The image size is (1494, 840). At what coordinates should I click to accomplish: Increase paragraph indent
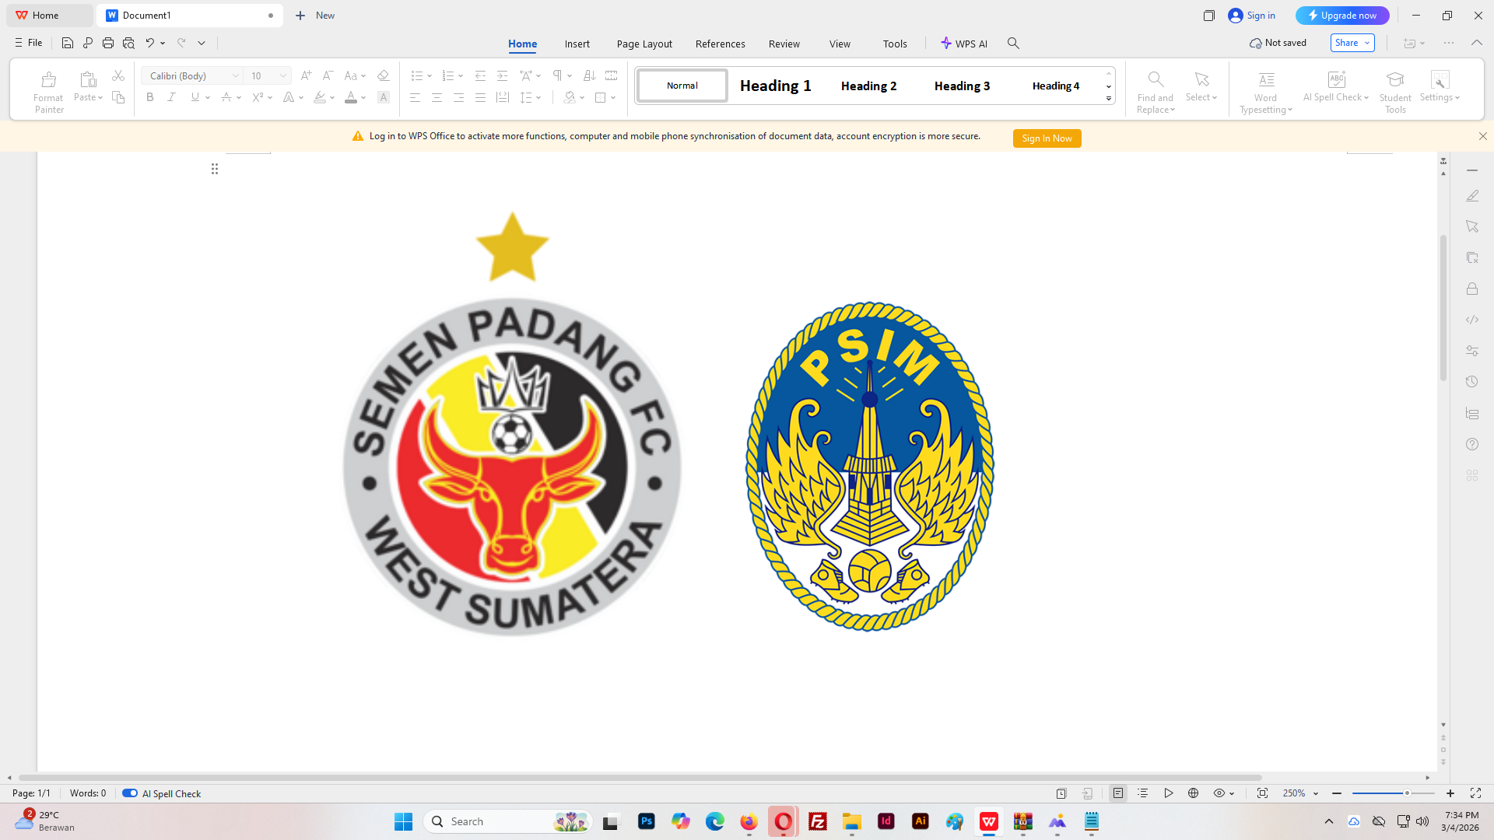click(502, 75)
